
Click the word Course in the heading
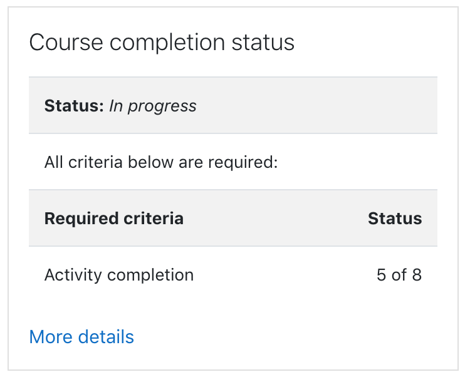(66, 43)
